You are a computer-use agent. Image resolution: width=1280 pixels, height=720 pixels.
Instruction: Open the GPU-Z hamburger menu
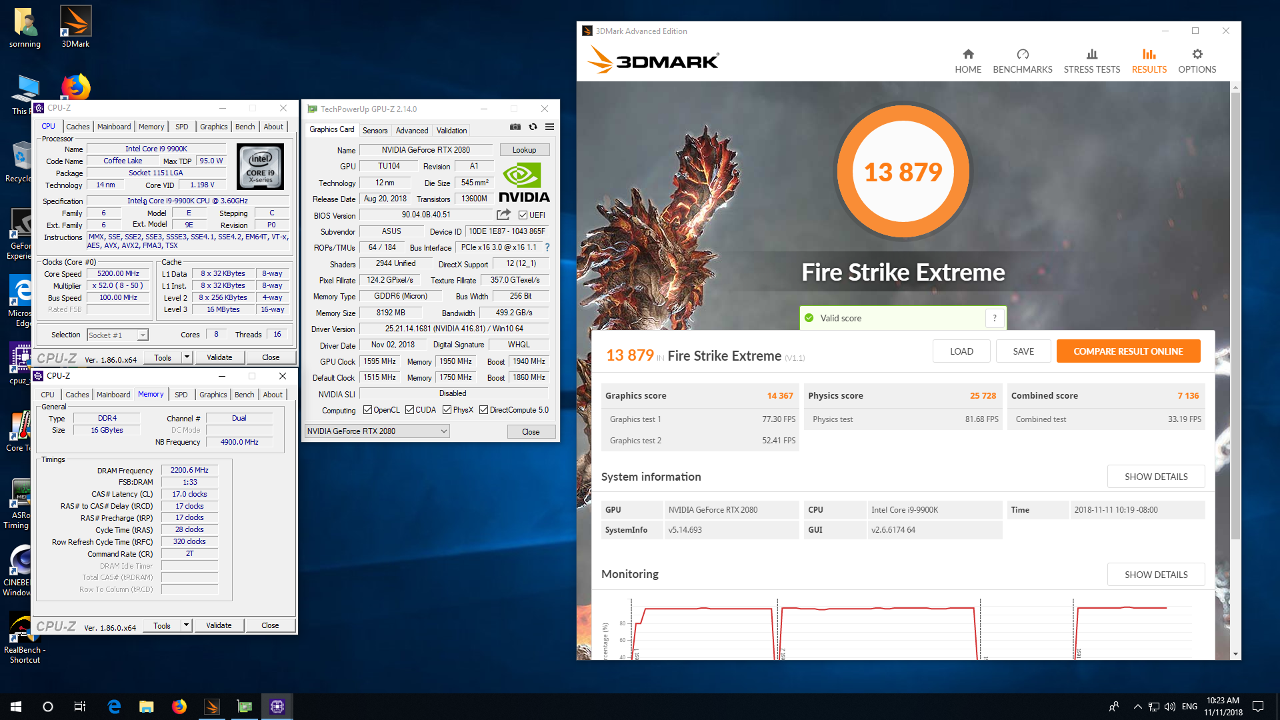point(549,127)
